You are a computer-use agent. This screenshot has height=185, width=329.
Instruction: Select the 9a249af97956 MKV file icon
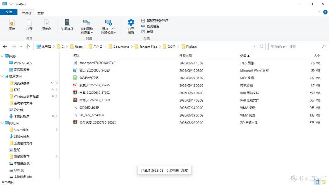75,78
